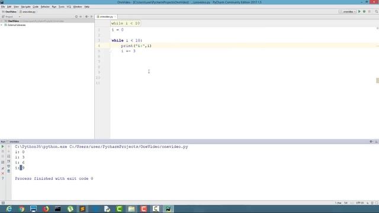
Task: Click console output line 'i: 6'
Action: click(x=20, y=163)
